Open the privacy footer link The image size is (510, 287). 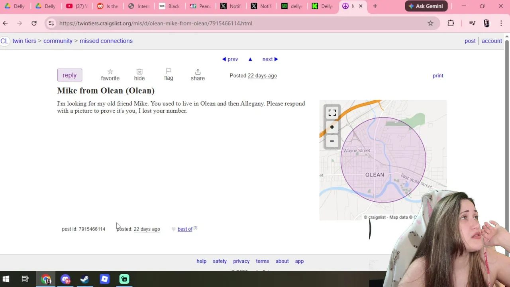[241, 261]
